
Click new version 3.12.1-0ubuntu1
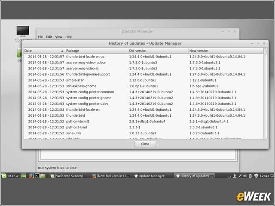coord(203,80)
